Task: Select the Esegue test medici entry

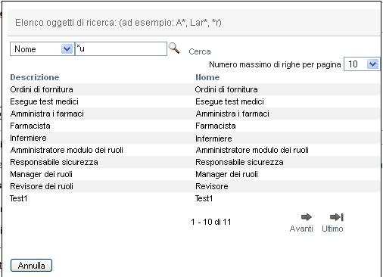Action: [195, 101]
